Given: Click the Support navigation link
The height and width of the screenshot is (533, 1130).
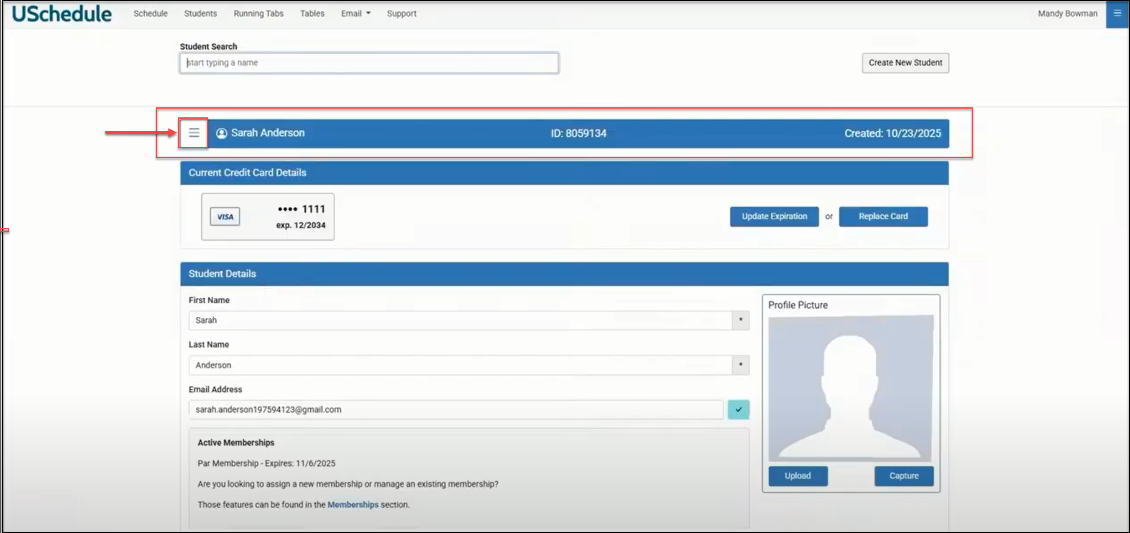Looking at the screenshot, I should [401, 14].
